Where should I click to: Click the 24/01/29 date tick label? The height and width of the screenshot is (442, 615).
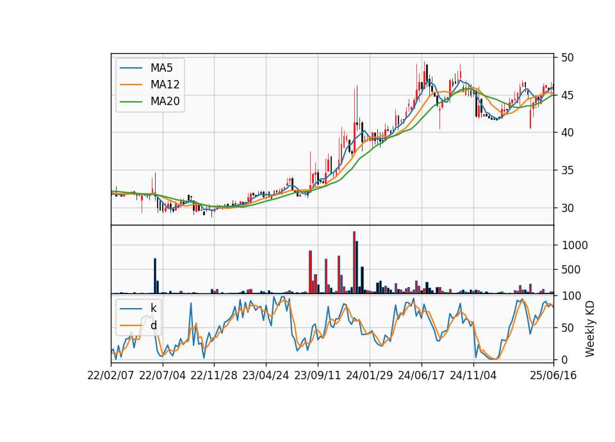click(369, 375)
